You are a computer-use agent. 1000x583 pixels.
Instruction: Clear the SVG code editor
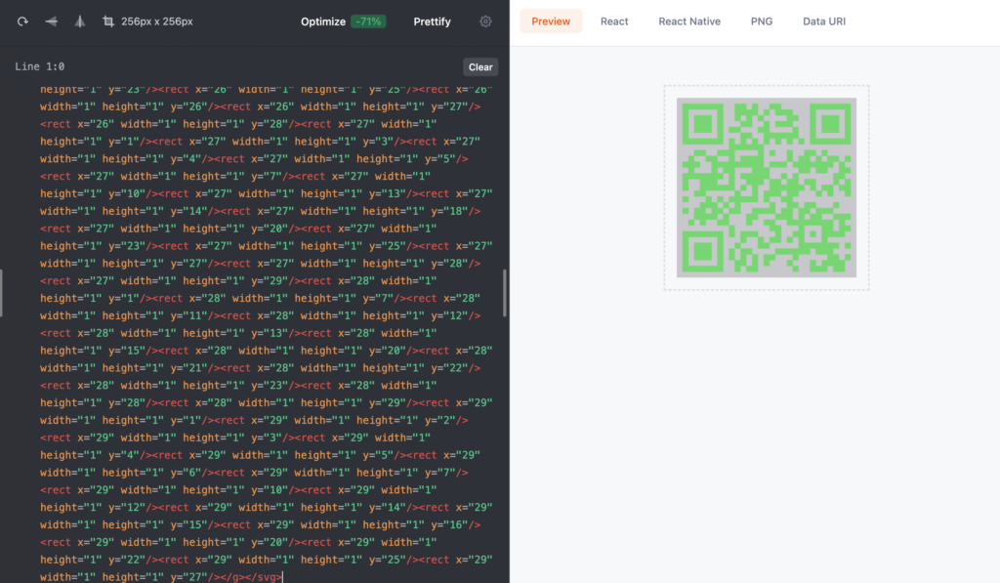[x=480, y=67]
